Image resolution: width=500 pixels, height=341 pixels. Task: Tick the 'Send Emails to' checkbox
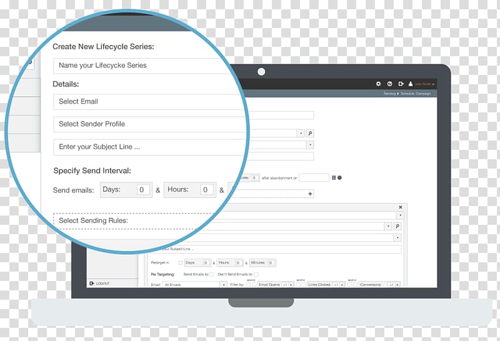click(211, 274)
